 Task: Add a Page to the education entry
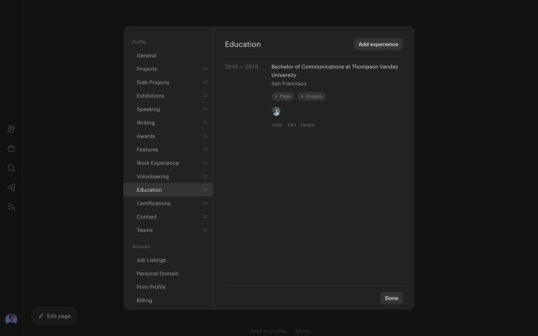(x=283, y=96)
